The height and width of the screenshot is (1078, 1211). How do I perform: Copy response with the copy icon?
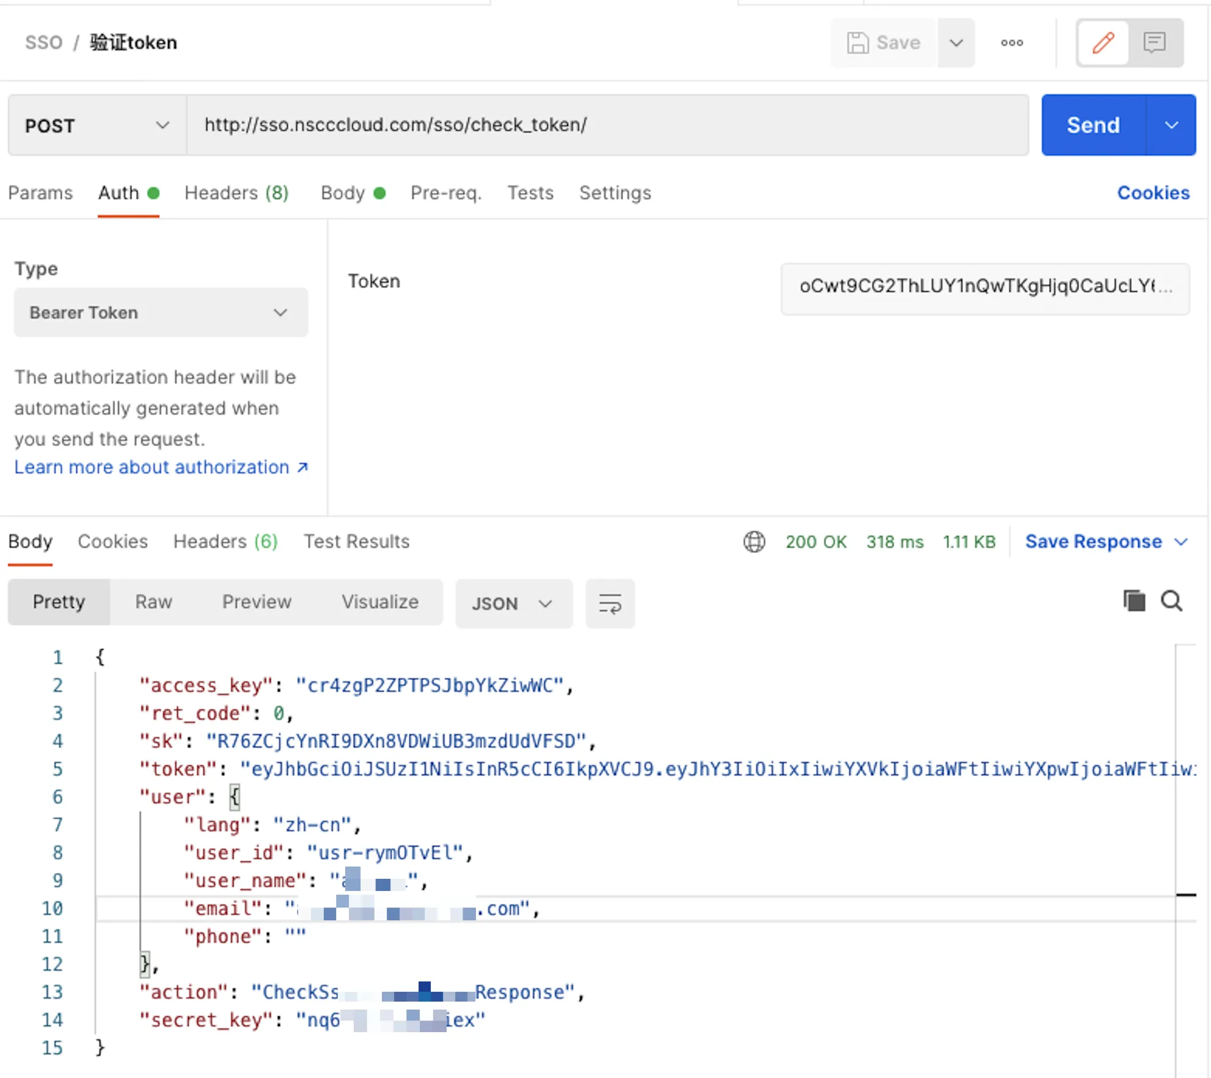pyautogui.click(x=1134, y=601)
